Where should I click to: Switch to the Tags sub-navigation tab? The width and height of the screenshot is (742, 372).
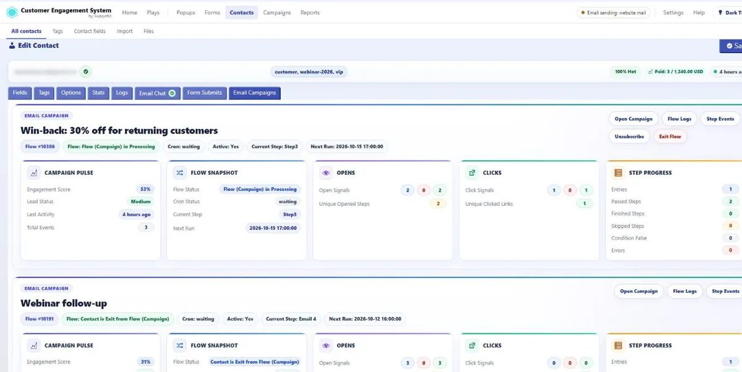coord(58,32)
